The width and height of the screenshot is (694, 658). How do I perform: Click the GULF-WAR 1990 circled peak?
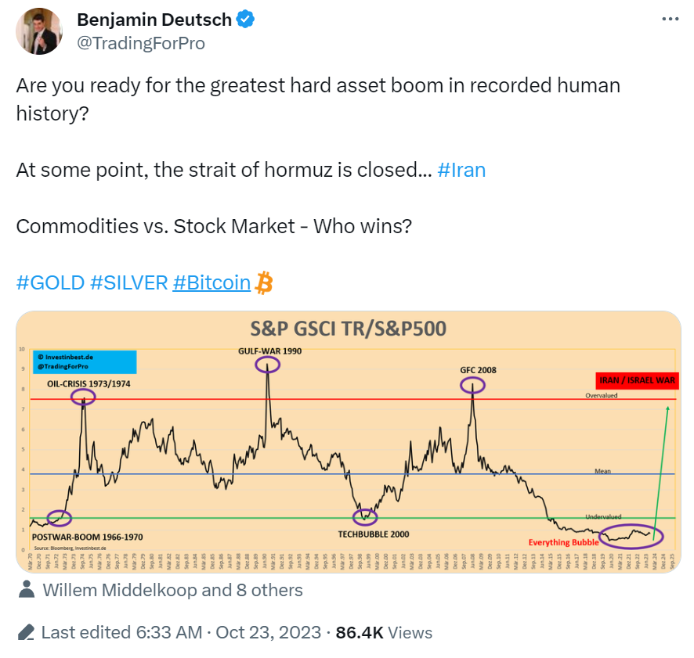(268, 365)
